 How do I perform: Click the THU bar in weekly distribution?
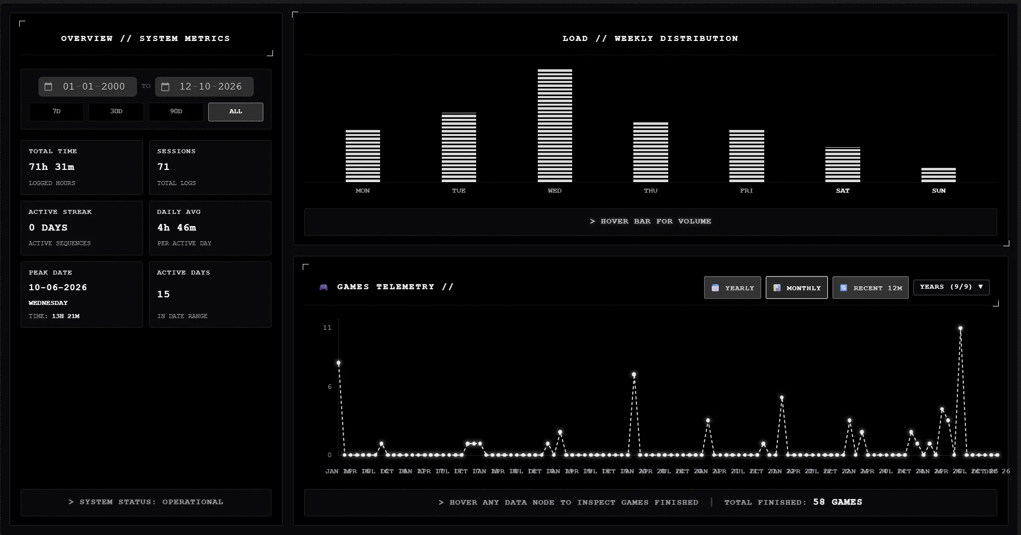pos(651,152)
